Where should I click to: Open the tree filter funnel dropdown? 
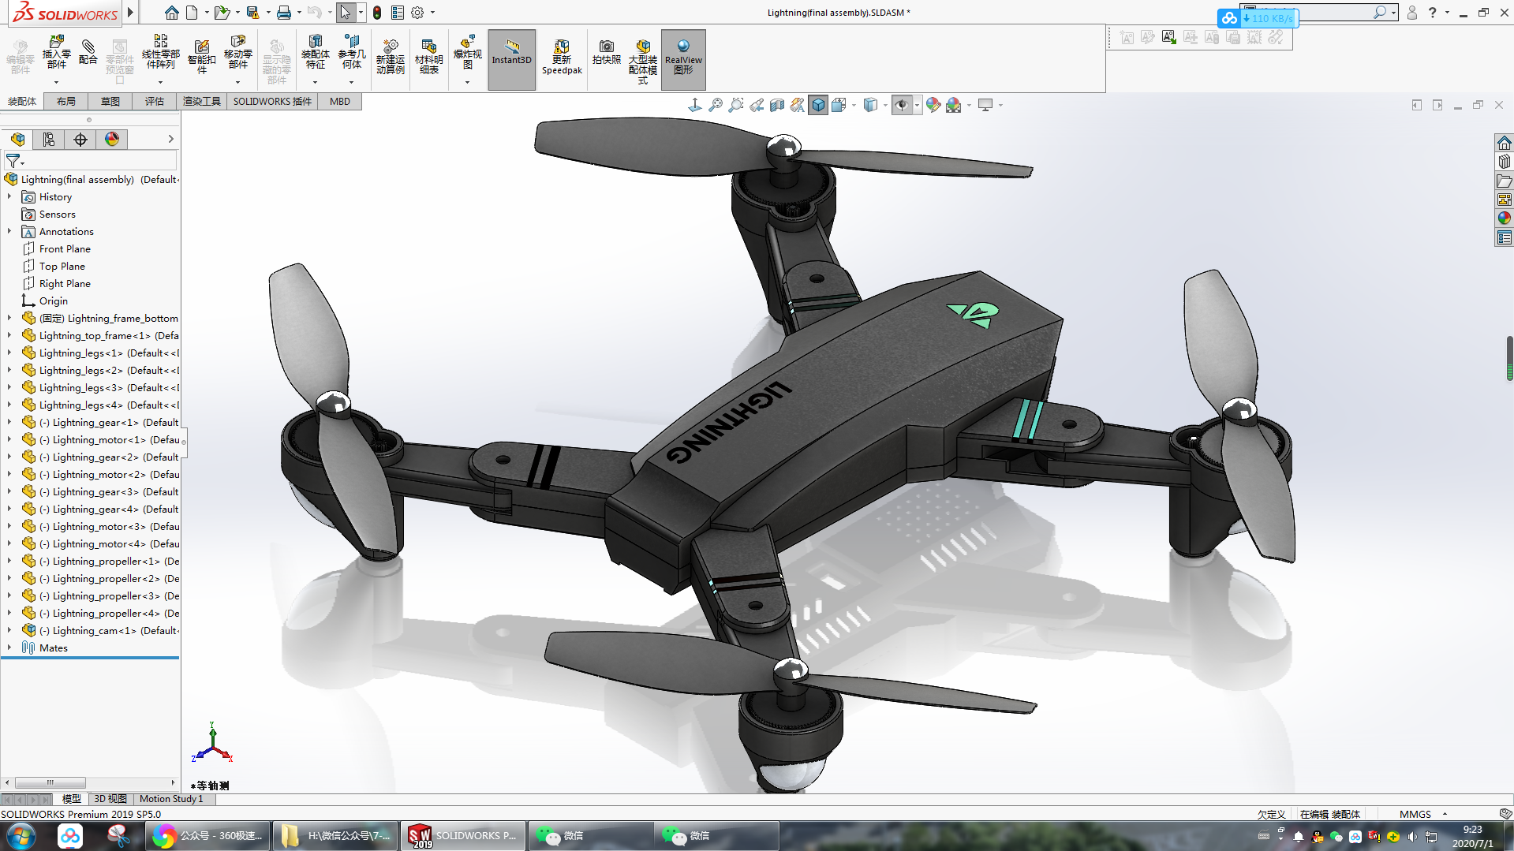click(15, 161)
